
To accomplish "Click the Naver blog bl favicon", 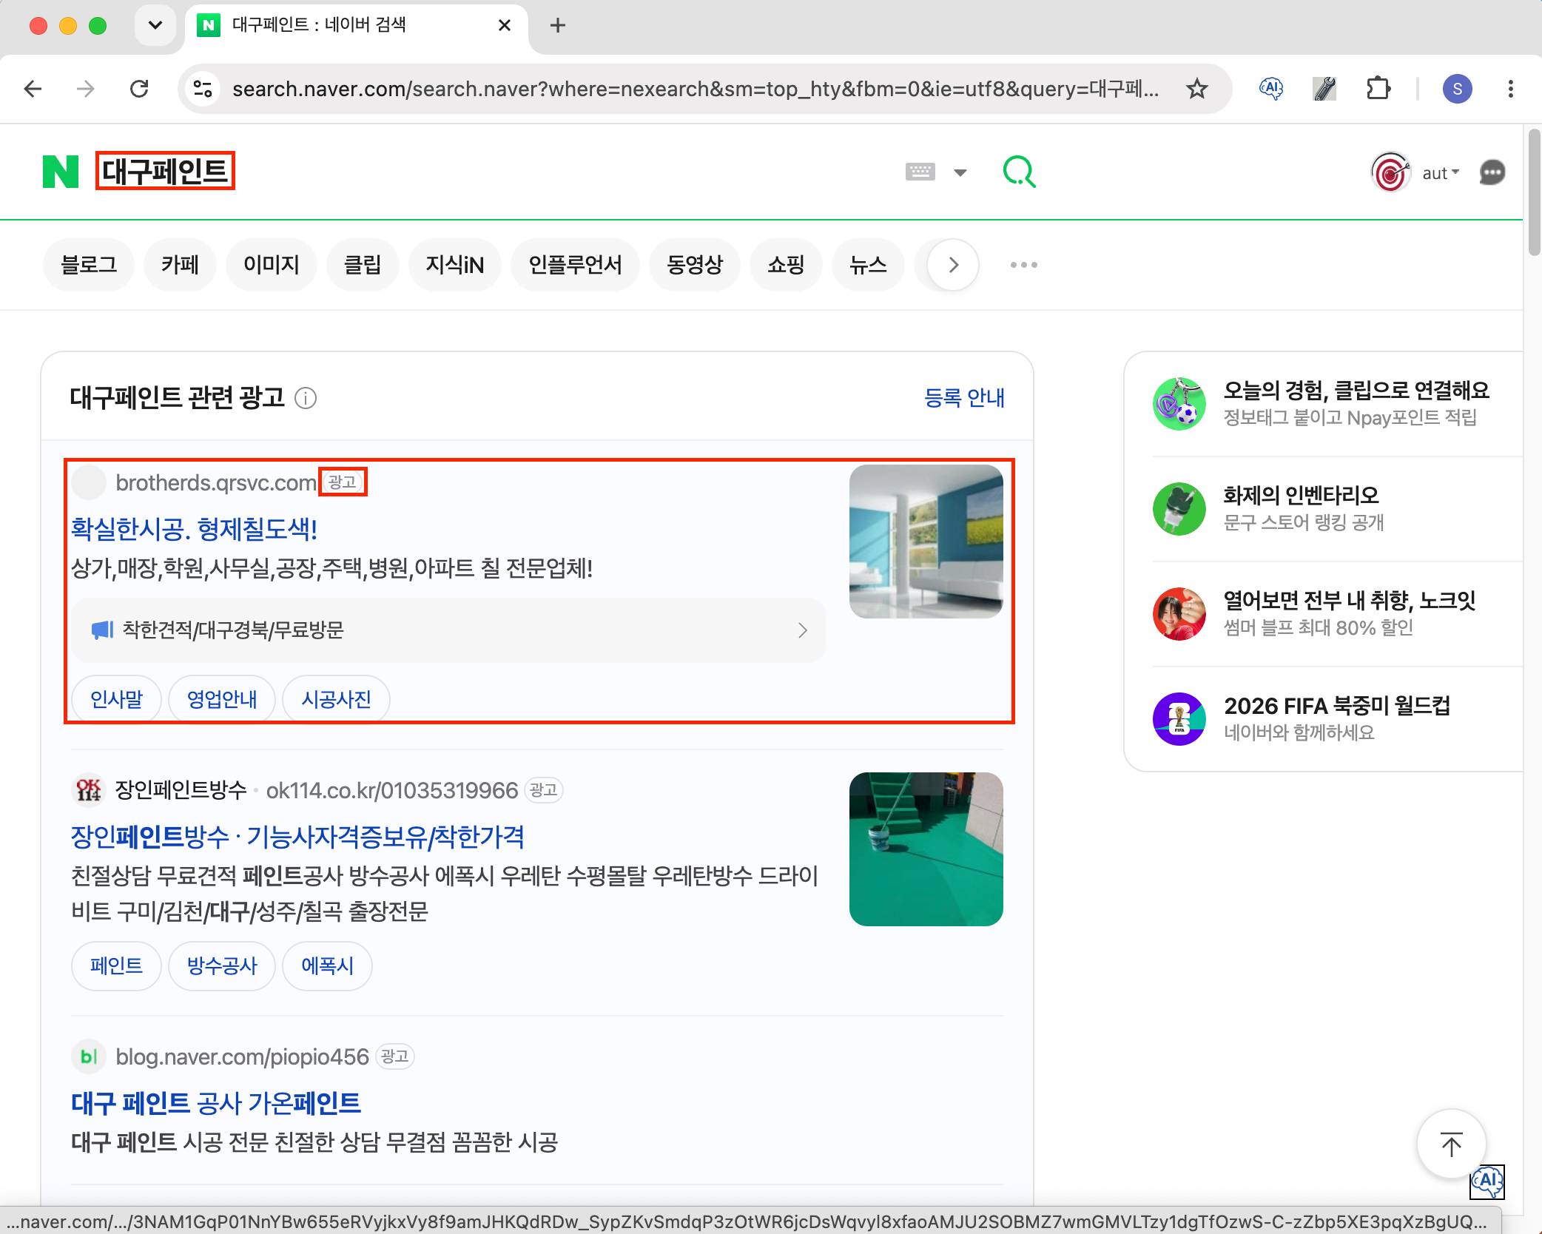I will coord(89,1056).
